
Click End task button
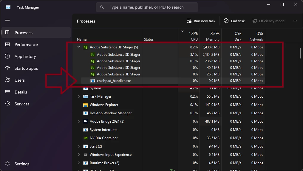[x=234, y=21]
